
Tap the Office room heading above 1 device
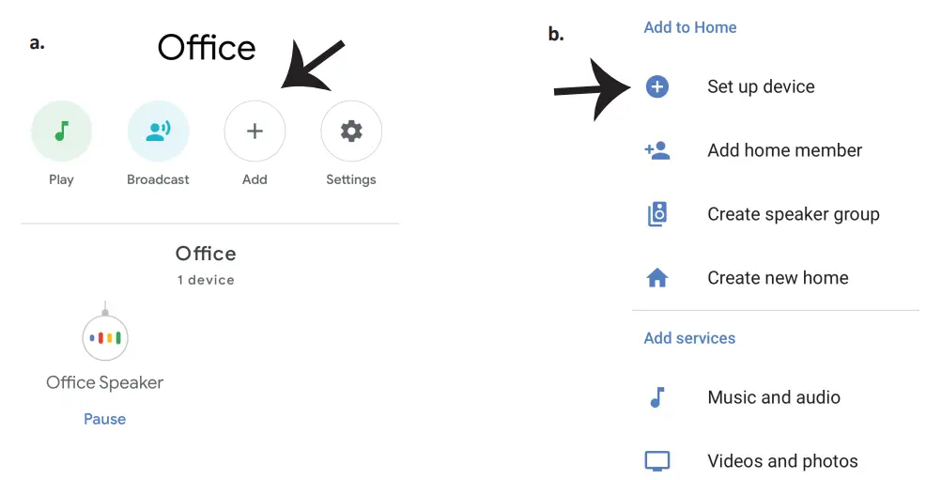(x=206, y=254)
